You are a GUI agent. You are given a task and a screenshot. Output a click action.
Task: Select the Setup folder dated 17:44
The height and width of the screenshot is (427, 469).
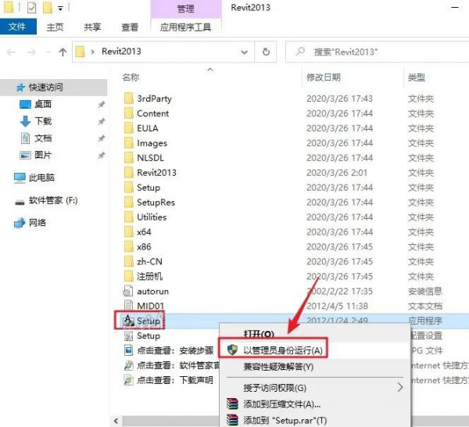tap(149, 188)
